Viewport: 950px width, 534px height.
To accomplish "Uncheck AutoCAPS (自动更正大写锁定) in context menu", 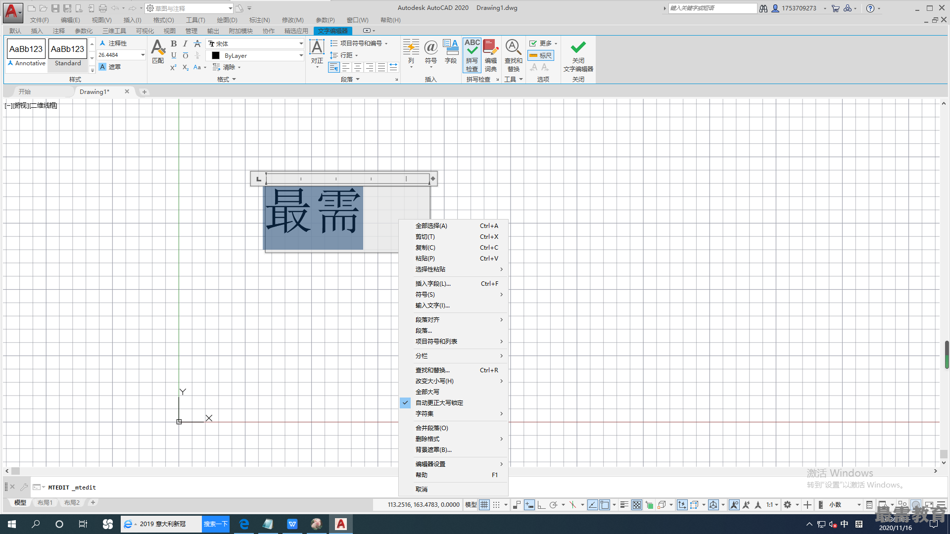I will click(x=454, y=403).
